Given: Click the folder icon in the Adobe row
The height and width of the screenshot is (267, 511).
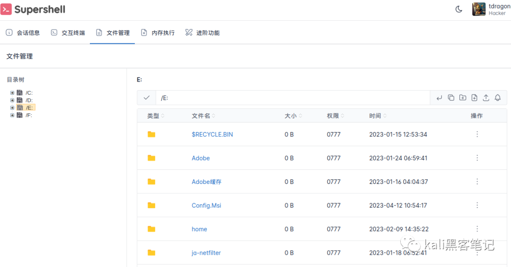Looking at the screenshot, I should pos(151,158).
